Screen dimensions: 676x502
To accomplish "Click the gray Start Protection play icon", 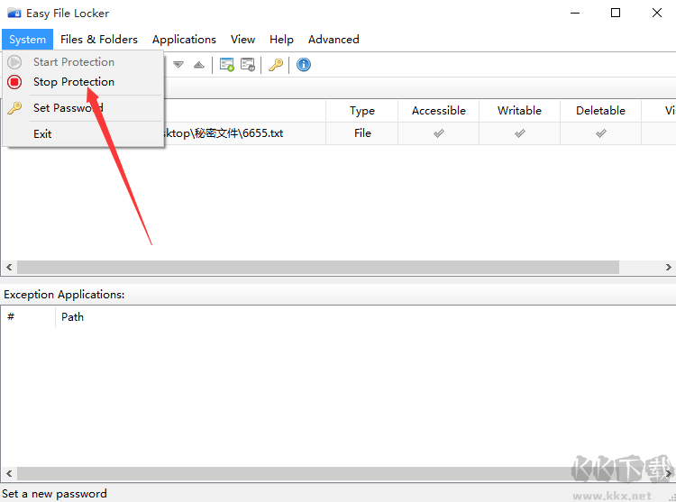I will tap(14, 62).
